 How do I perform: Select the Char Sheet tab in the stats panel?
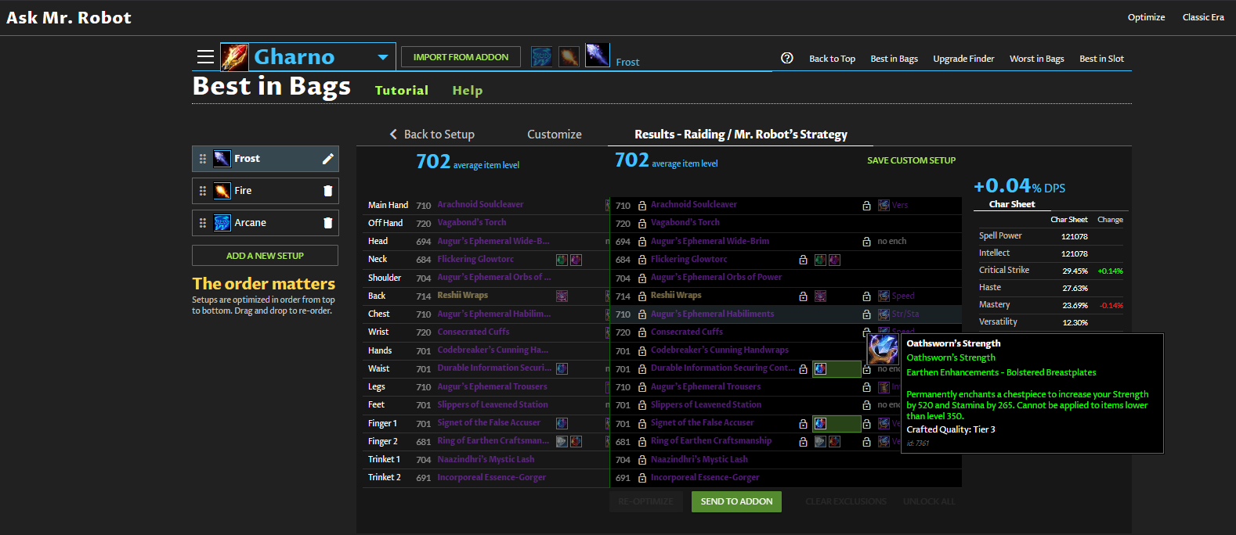pos(1012,204)
